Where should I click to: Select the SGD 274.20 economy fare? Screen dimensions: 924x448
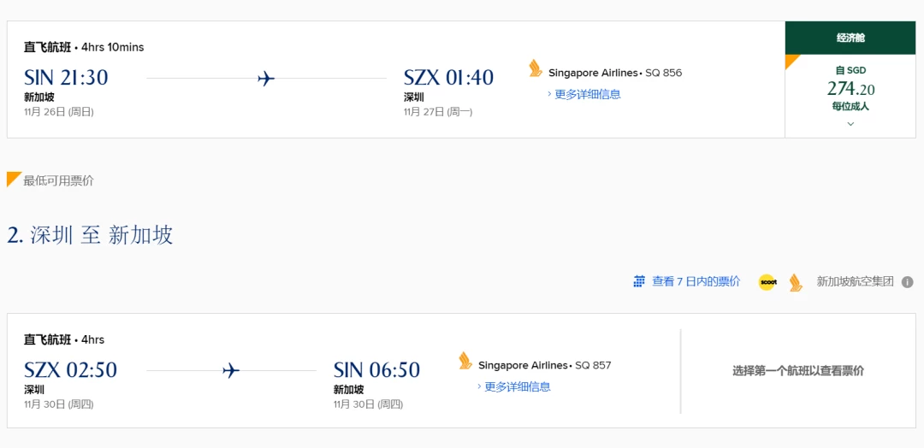click(x=850, y=89)
